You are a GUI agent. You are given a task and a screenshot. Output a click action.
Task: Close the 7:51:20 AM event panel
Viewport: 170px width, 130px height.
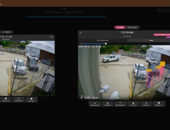point(80,33)
